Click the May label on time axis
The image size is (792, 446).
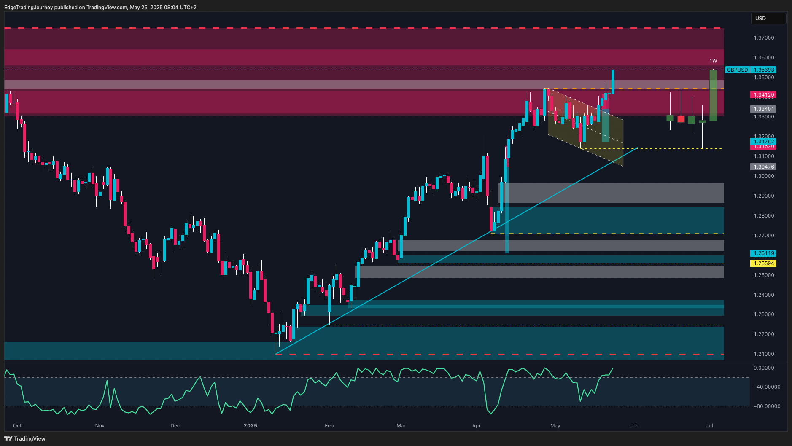tap(555, 426)
